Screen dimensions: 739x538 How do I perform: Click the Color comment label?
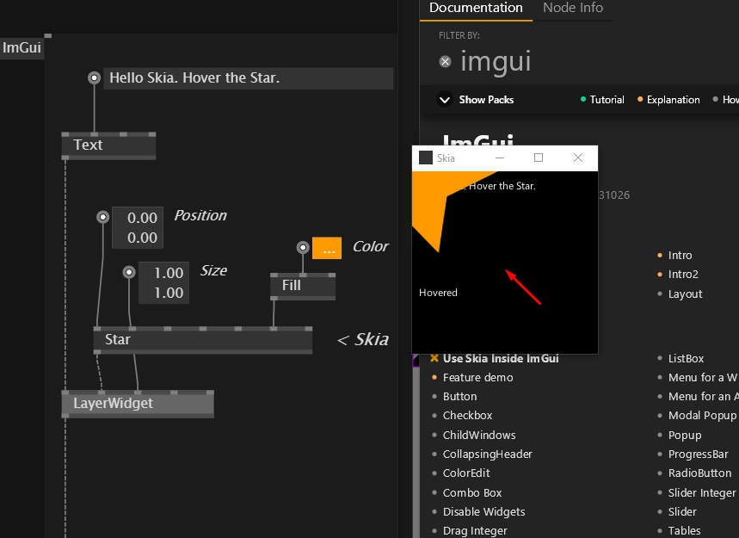(371, 246)
